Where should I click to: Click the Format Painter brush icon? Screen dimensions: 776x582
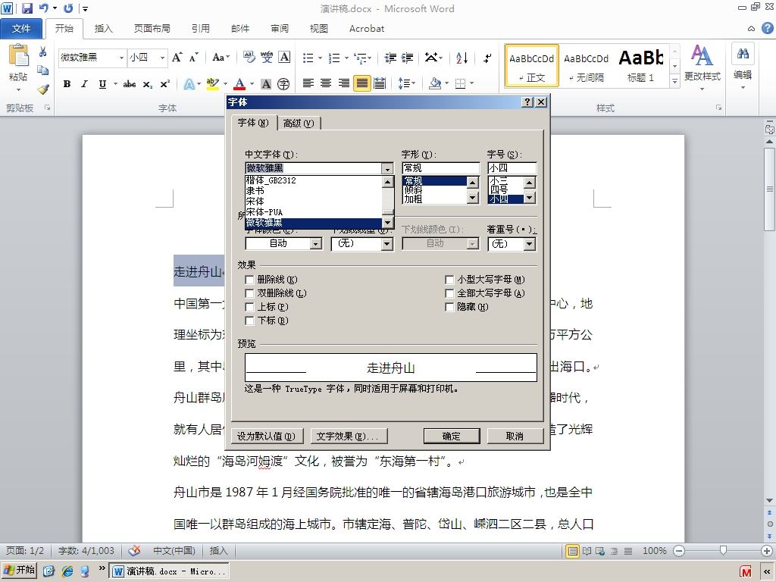(x=43, y=89)
